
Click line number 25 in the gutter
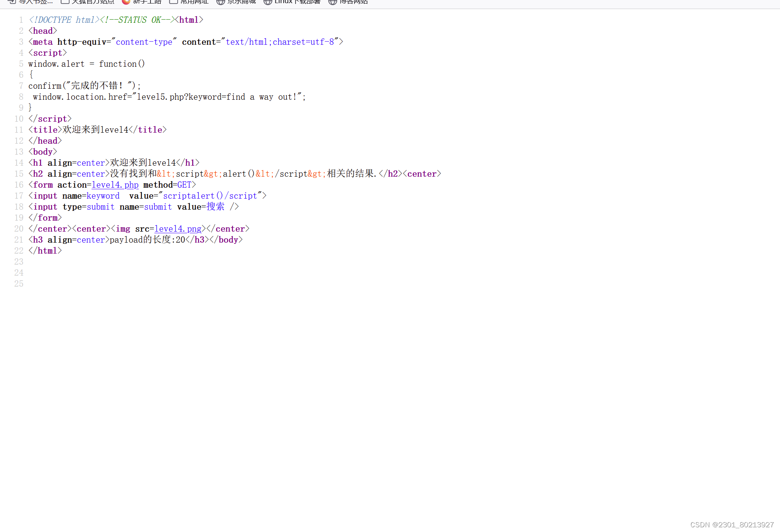(19, 284)
